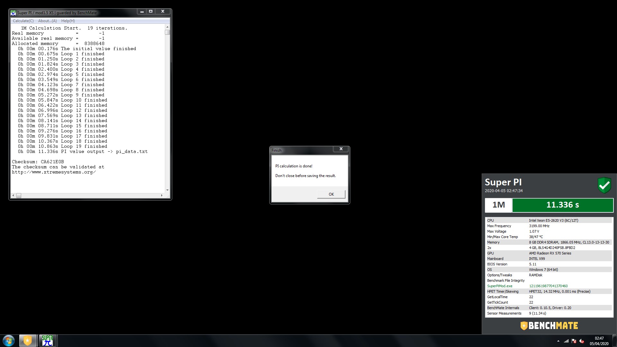Viewport: 617px width, 347px height.
Task: Click Sensor Measurements value 9 (11.34 s)
Action: [x=537, y=313]
